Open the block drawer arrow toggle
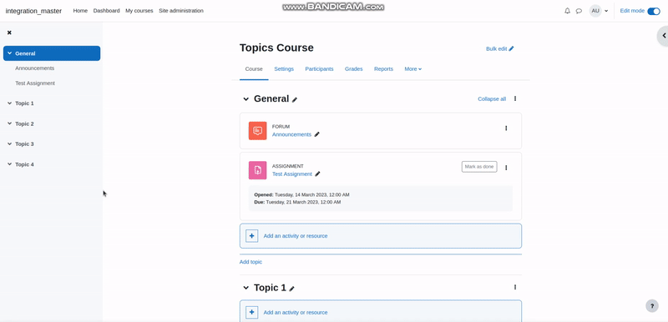 (663, 36)
